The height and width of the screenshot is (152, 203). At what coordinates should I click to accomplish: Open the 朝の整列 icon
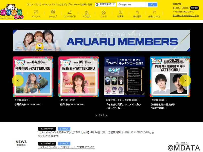pyautogui.click(x=137, y=12)
